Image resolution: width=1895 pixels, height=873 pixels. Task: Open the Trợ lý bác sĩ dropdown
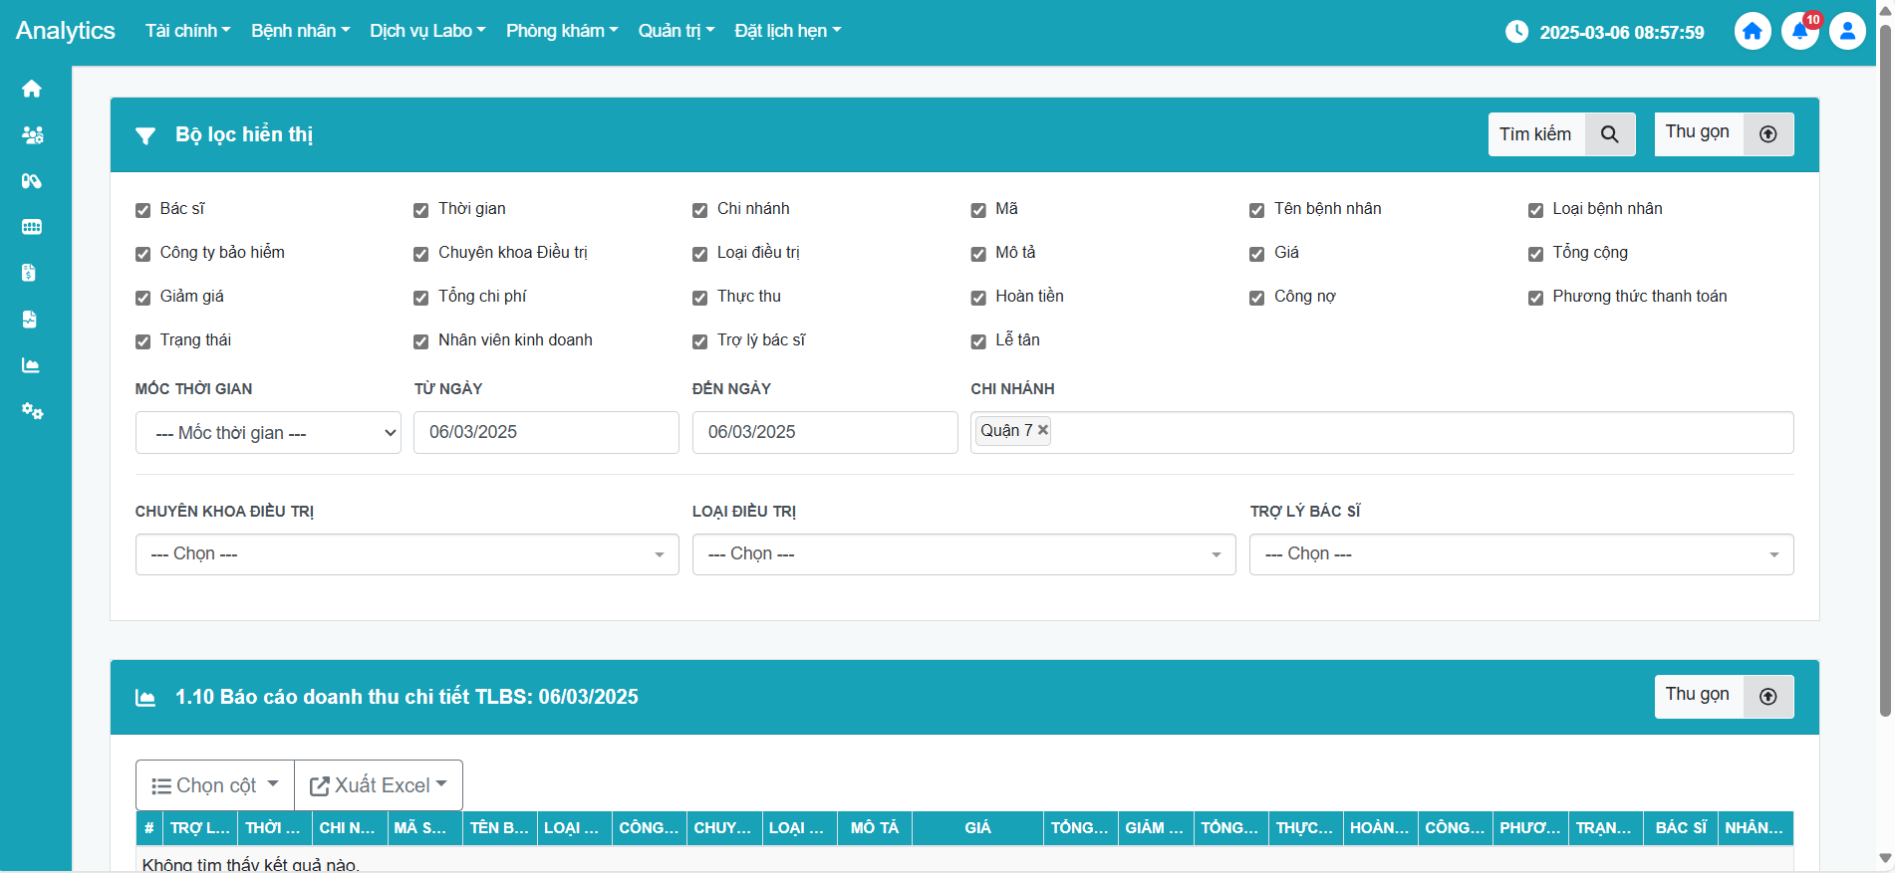[1520, 554]
